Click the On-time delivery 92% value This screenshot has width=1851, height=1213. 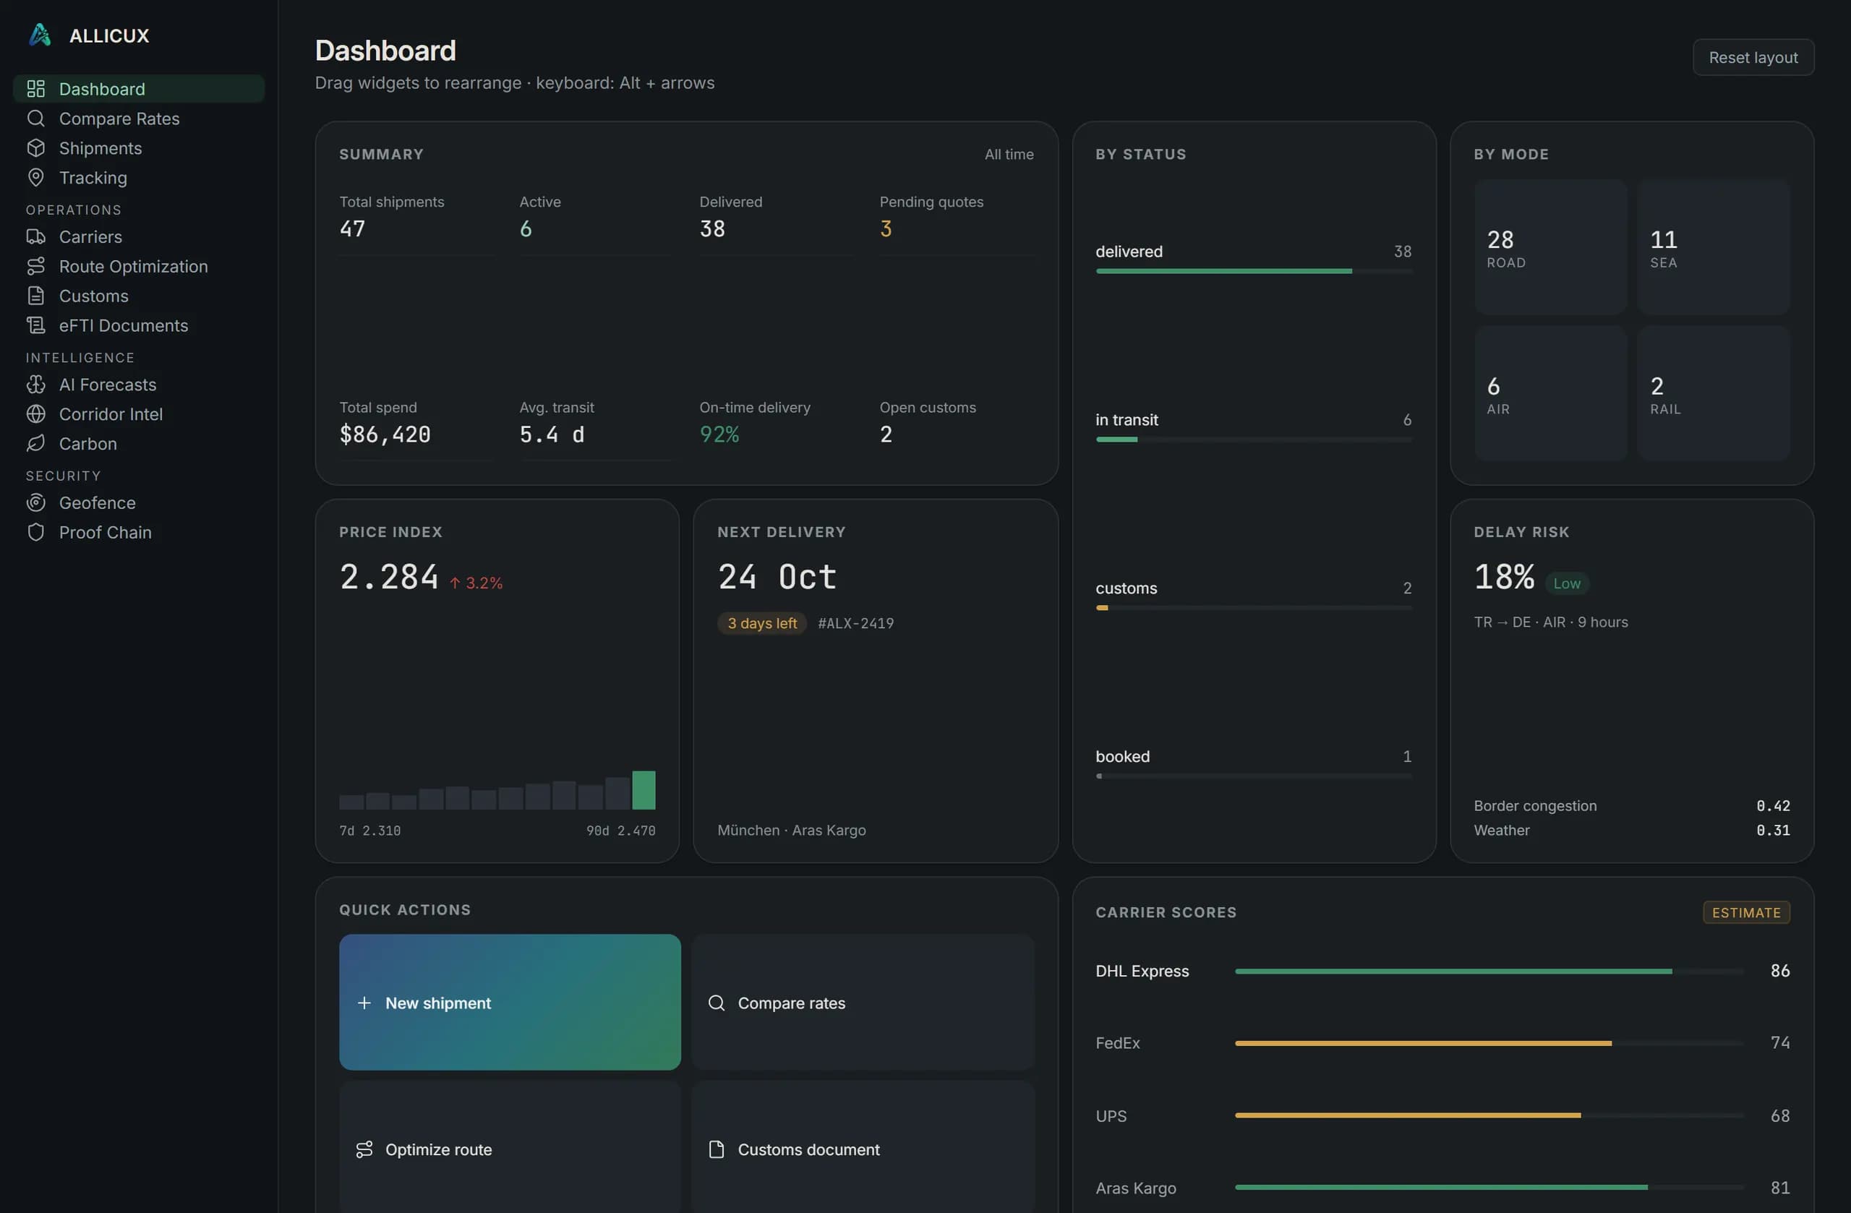[719, 434]
